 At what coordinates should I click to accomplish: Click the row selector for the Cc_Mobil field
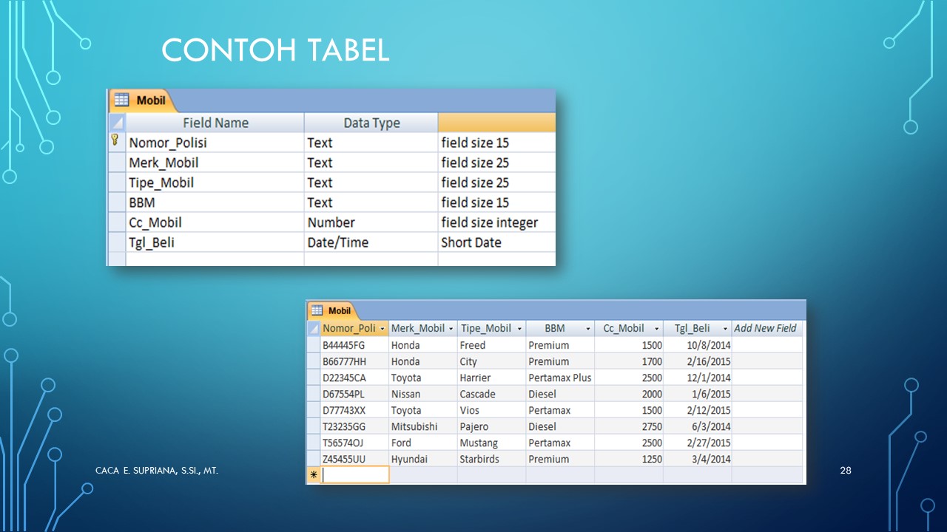coord(116,222)
